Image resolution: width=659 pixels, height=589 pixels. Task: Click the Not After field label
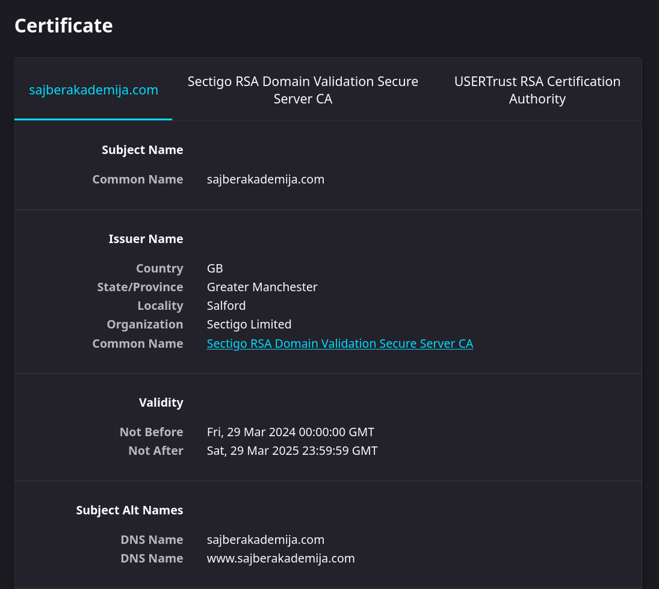point(155,451)
